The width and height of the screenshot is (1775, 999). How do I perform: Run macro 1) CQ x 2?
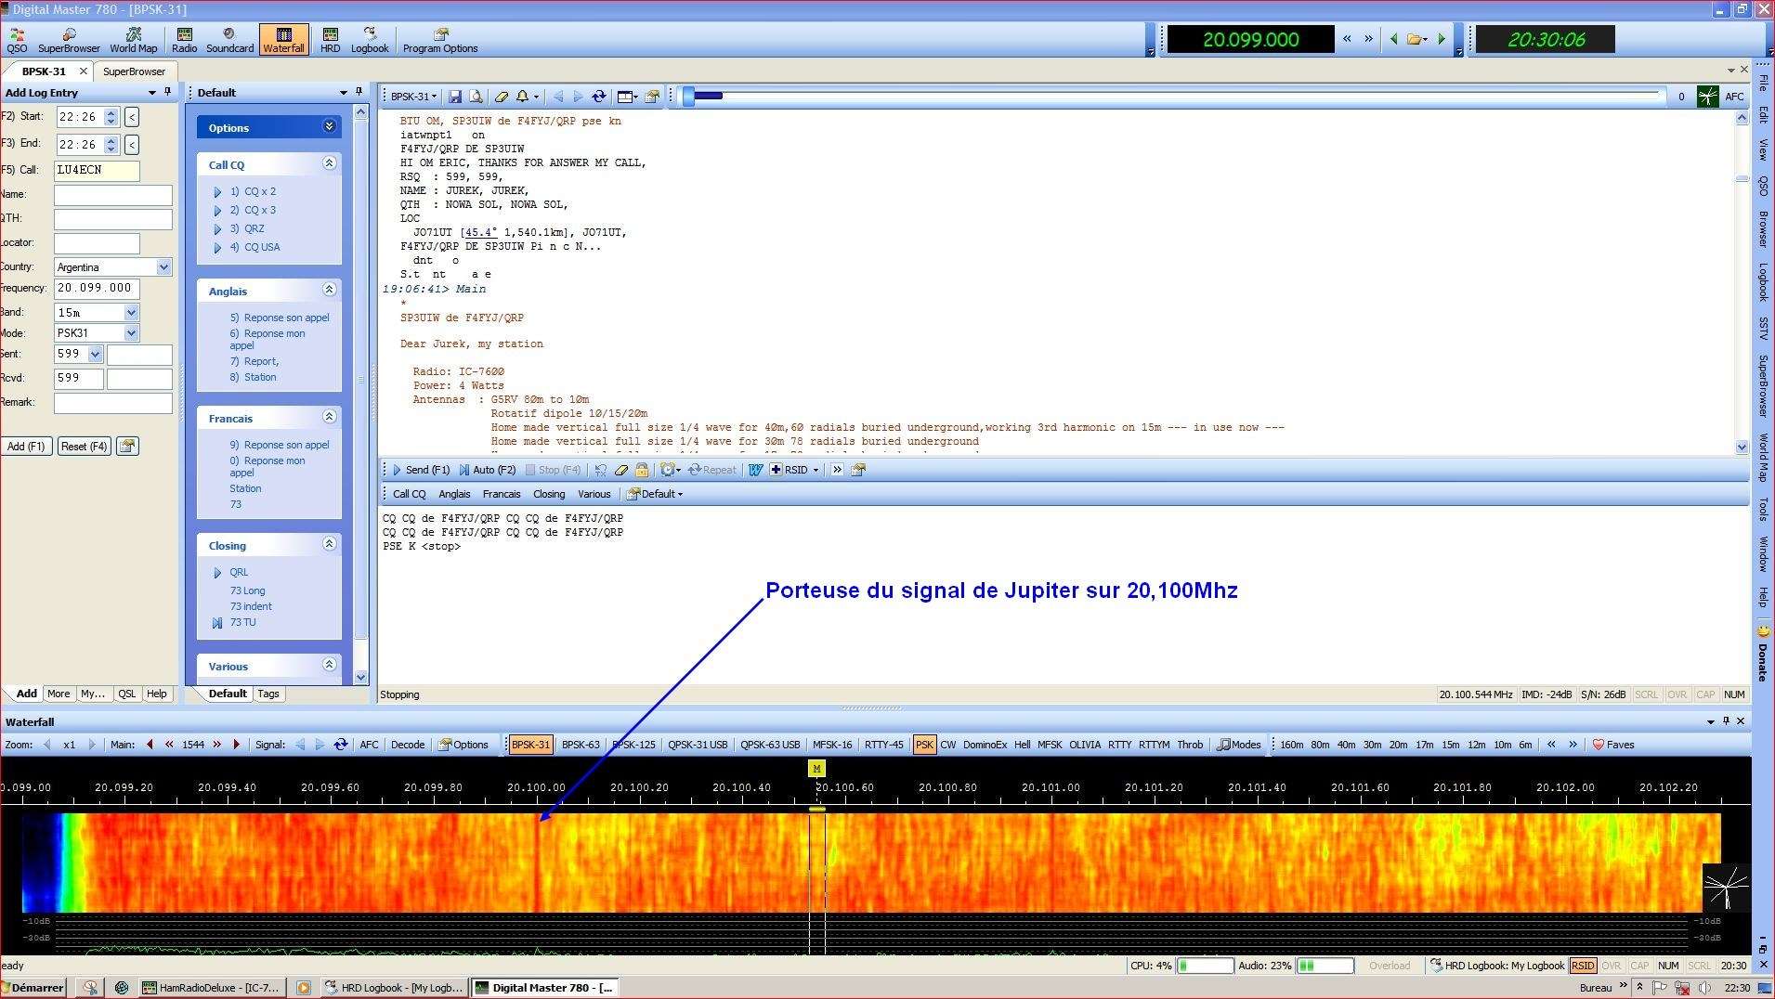pos(253,191)
